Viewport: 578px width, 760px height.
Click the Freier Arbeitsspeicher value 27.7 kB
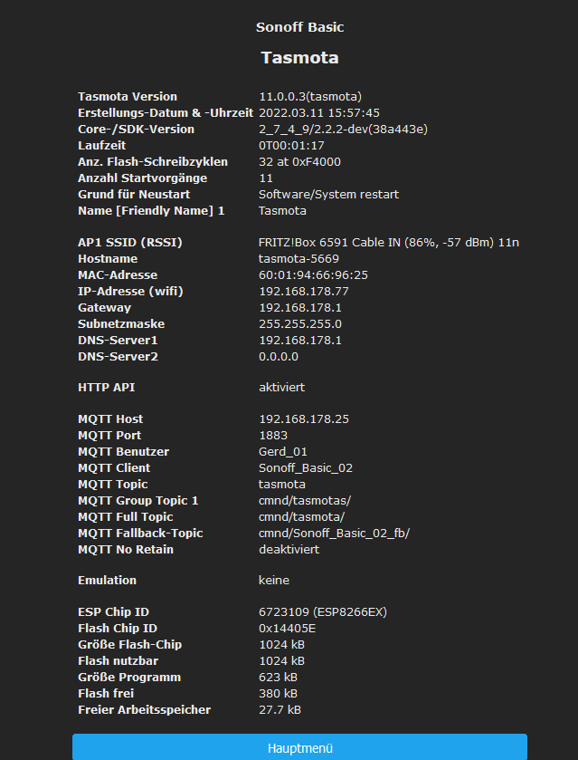pos(280,710)
